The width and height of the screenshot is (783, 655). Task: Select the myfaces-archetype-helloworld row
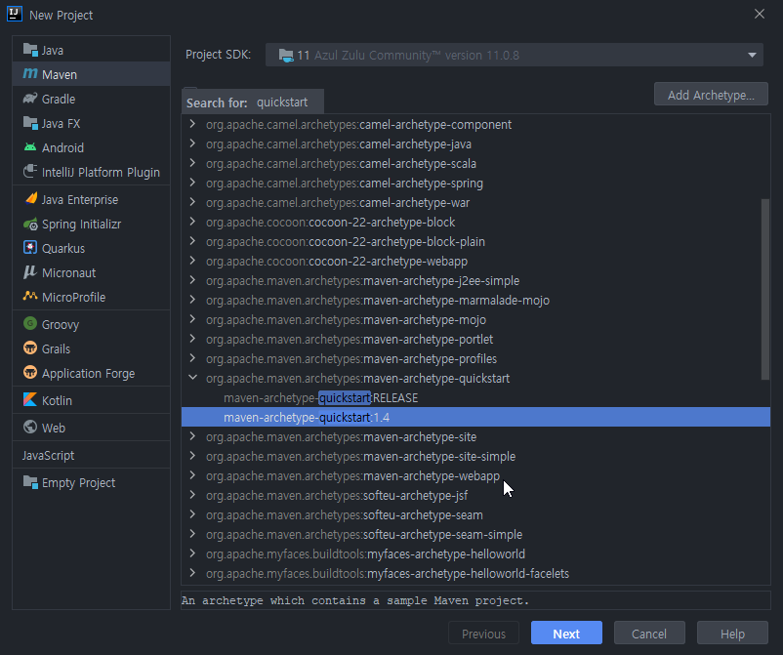pos(475,553)
